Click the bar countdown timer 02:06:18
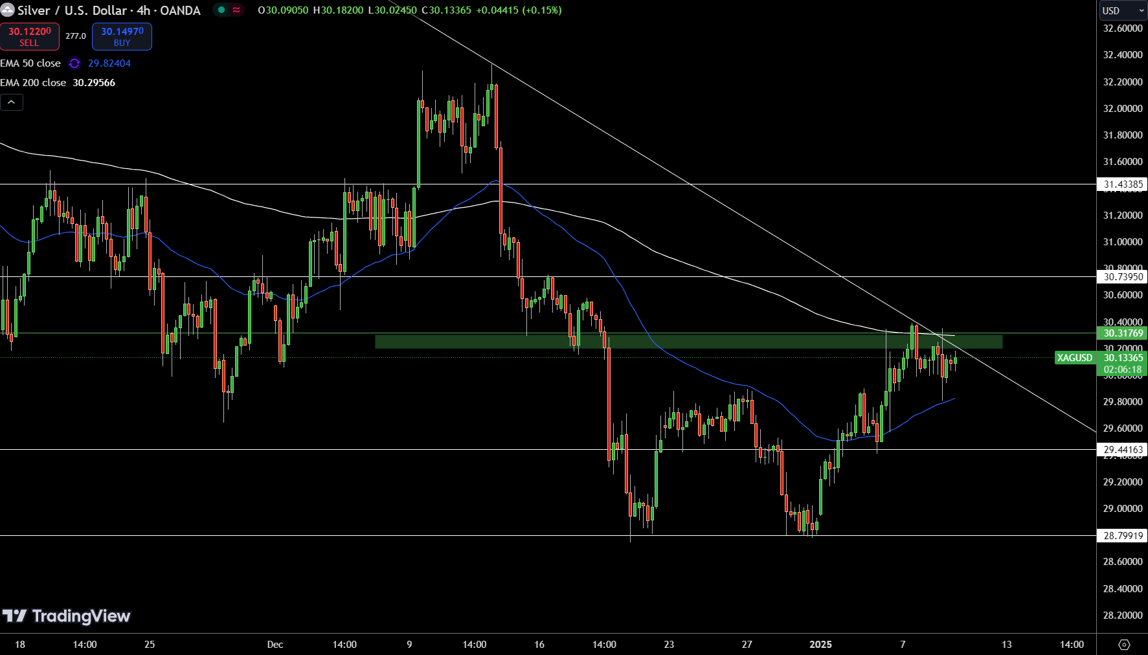This screenshot has height=655, width=1148. click(x=1123, y=370)
